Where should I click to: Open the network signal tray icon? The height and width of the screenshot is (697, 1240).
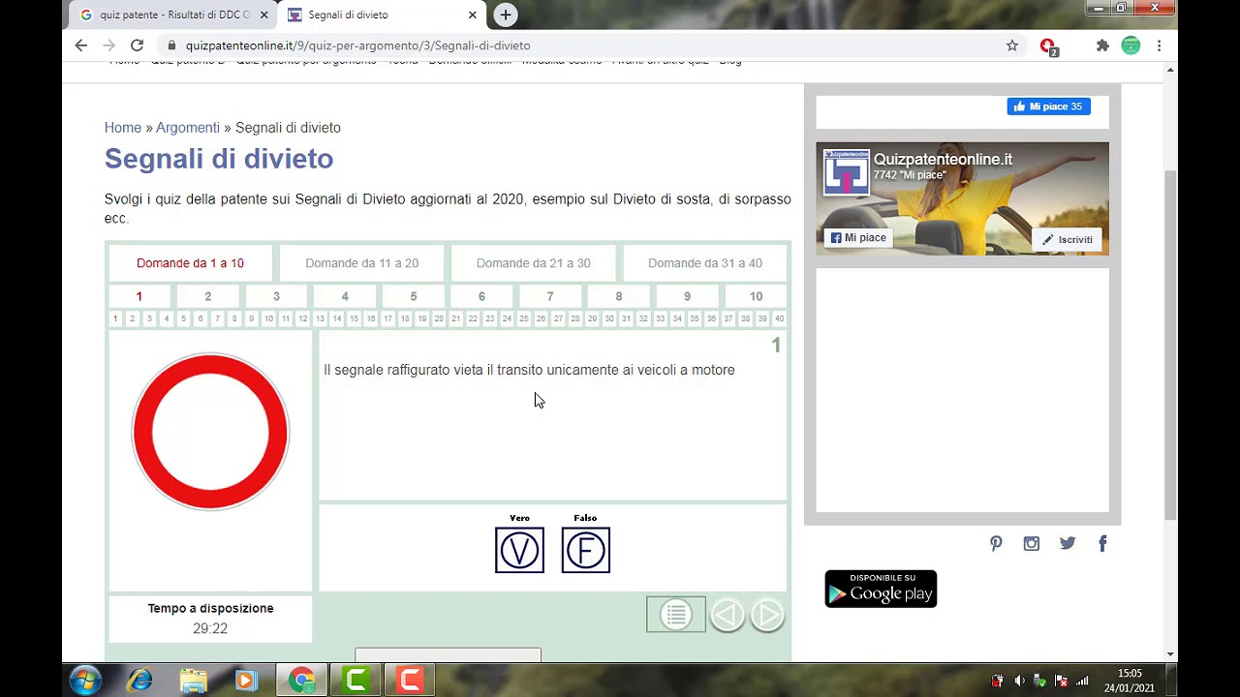coord(1082,681)
